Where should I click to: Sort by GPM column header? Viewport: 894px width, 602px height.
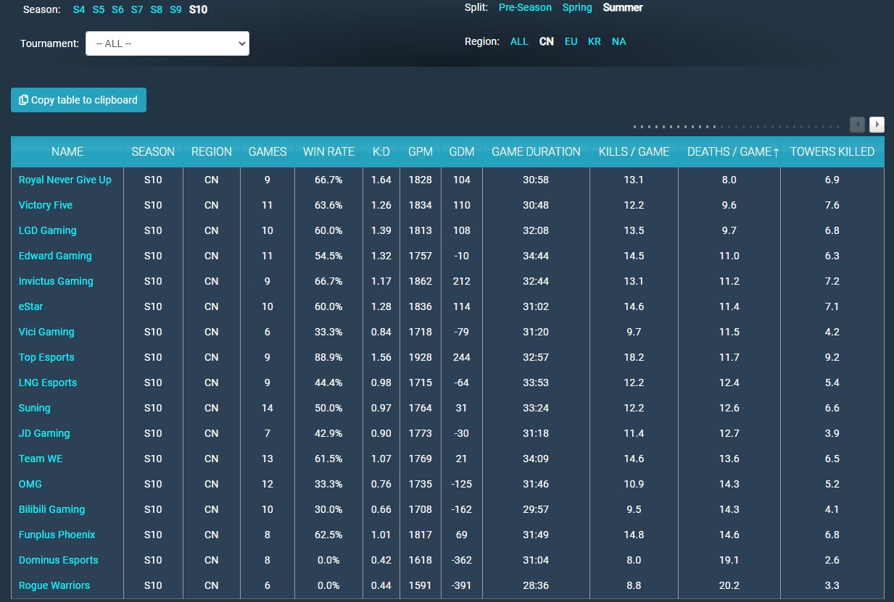coord(421,151)
